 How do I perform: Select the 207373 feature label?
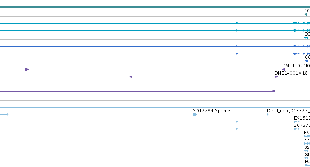(302, 125)
